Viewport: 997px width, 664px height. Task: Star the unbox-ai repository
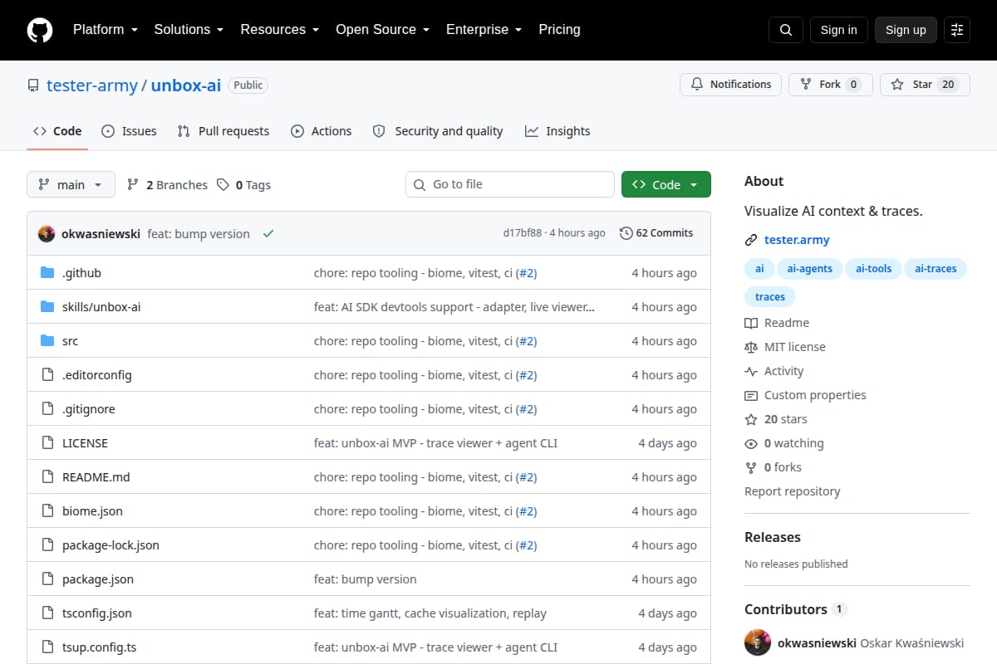click(x=925, y=85)
